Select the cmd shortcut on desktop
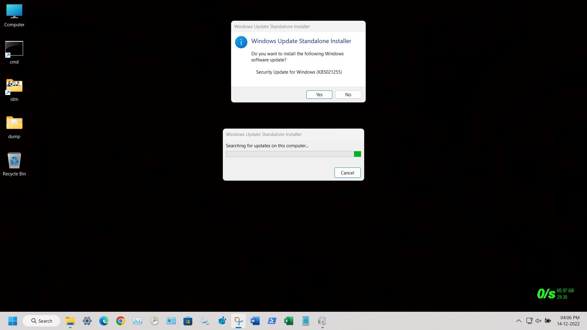This screenshot has width=587, height=330. pos(14,53)
